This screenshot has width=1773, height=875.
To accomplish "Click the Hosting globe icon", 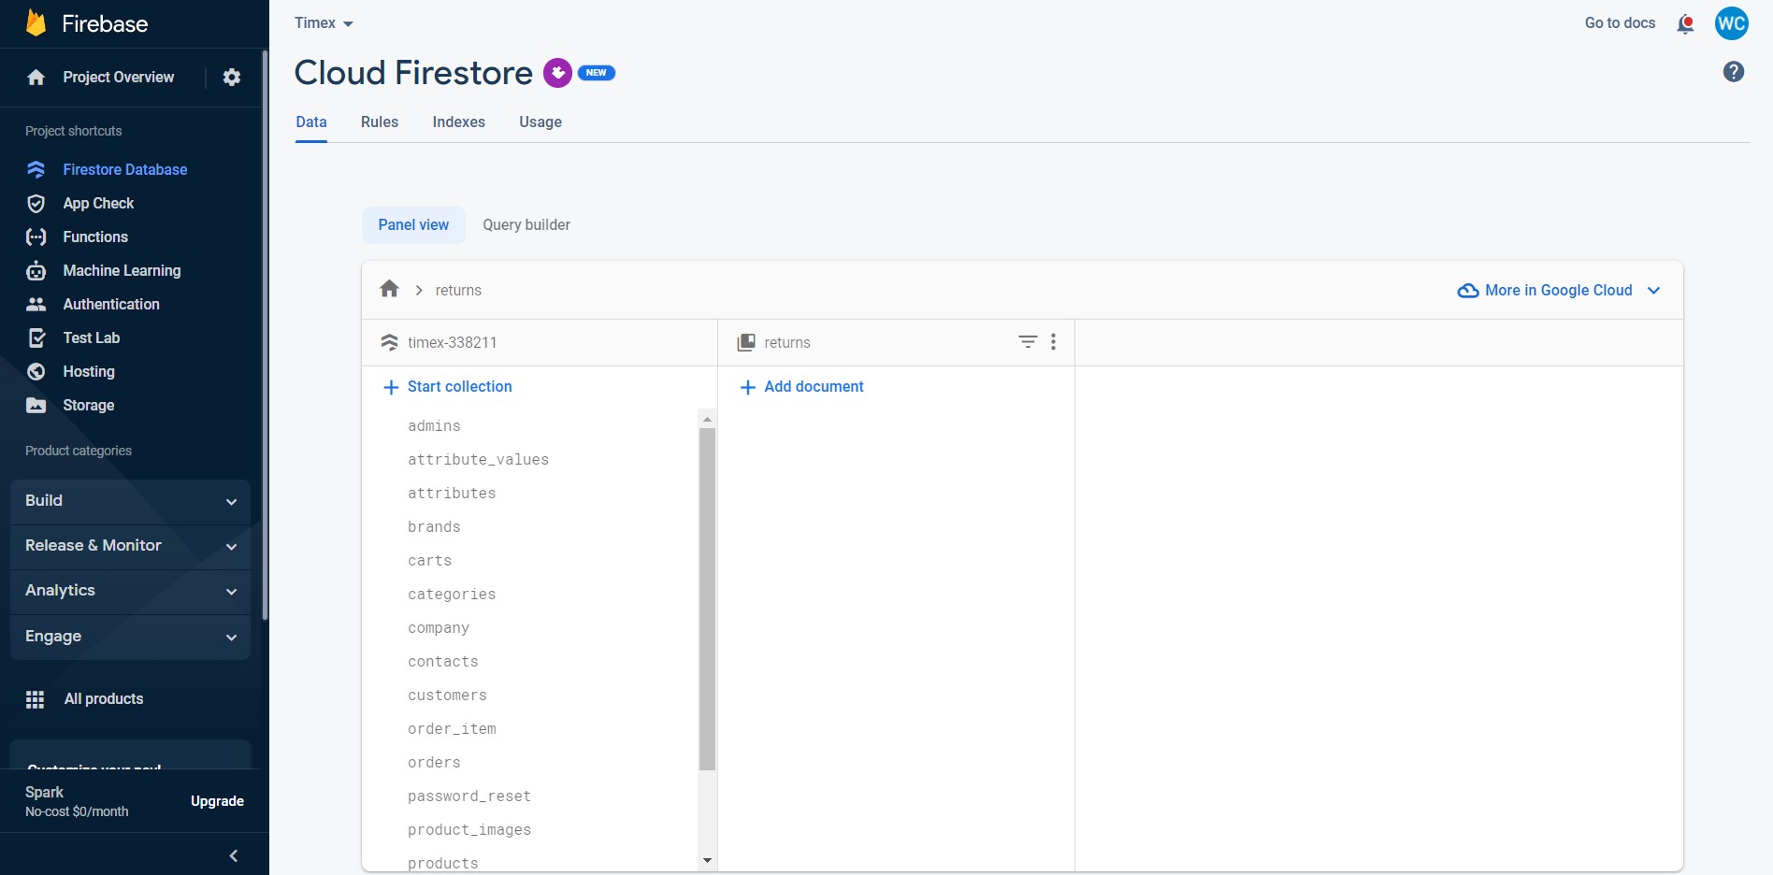I will 36,371.
